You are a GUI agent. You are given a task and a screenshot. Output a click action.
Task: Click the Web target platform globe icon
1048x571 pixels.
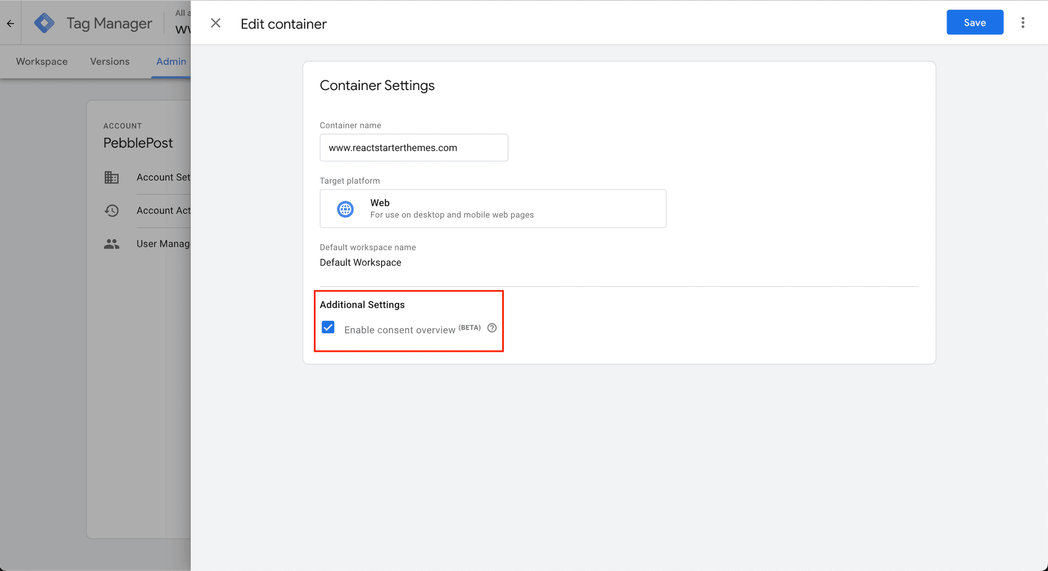click(345, 208)
